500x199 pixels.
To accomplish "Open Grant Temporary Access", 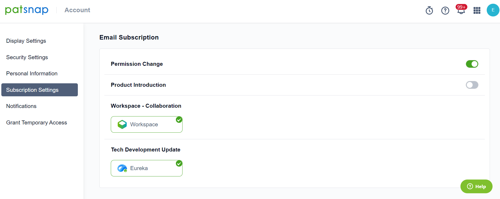I will pyautogui.click(x=37, y=123).
